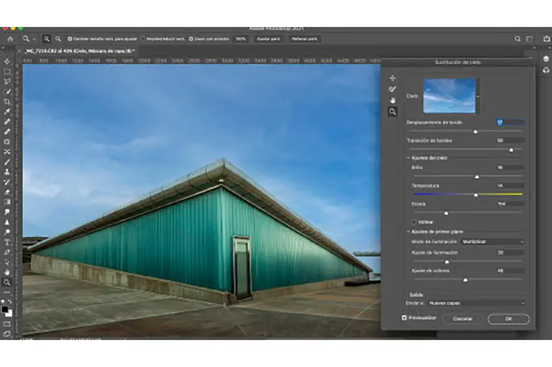552x367 pixels.
Task: Select the Type tool in left toolbar
Action: (7, 242)
